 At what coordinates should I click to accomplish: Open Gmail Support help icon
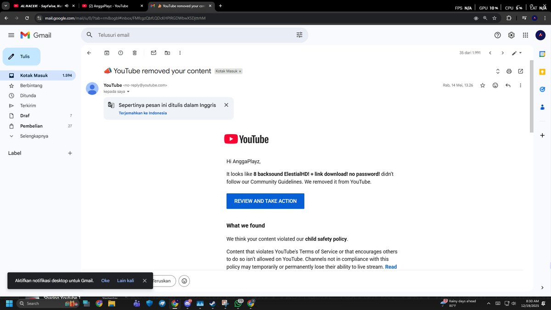pyautogui.click(x=497, y=35)
